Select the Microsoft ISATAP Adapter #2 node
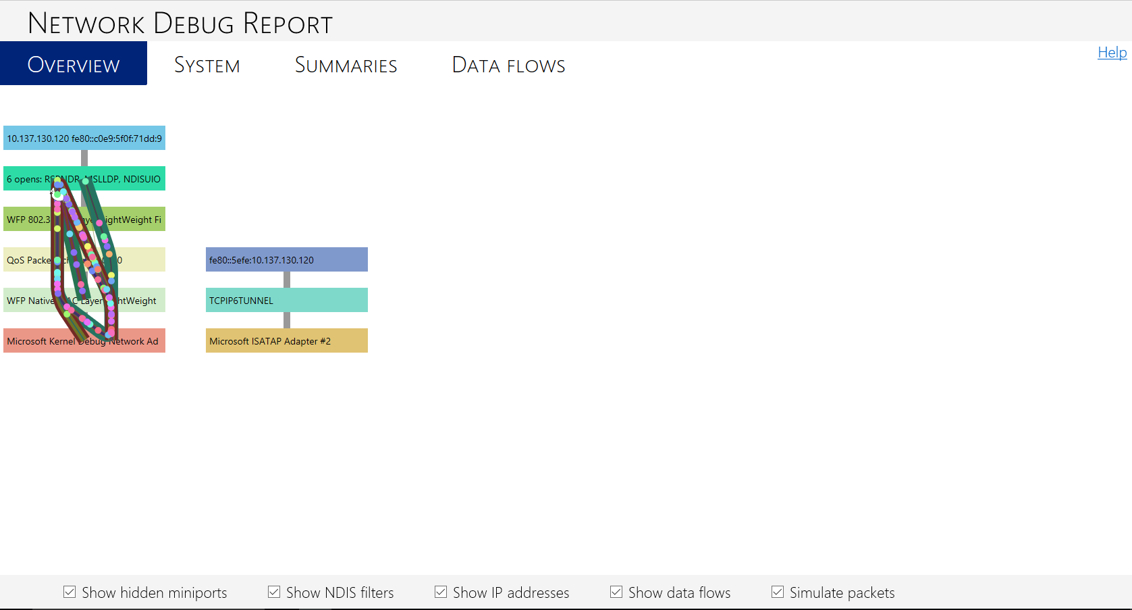The width and height of the screenshot is (1132, 610). coord(286,340)
